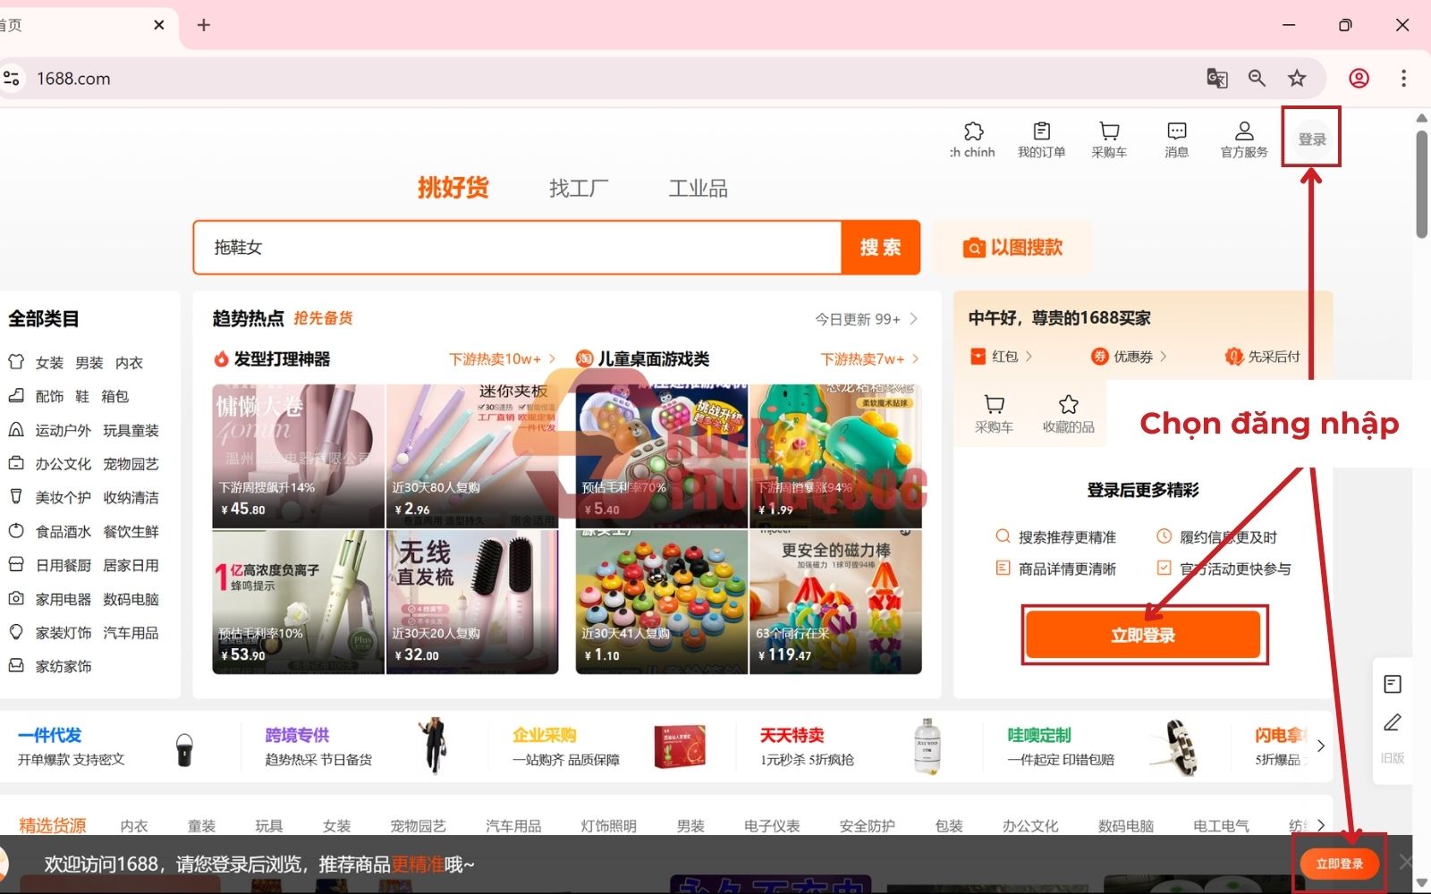Click the floating pencil edit icon
Viewport: 1431px width, 894px height.
pos(1393,722)
